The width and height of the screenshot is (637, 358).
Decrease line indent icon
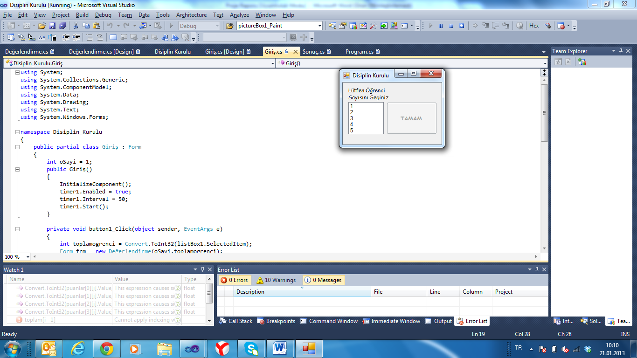[x=66, y=37]
